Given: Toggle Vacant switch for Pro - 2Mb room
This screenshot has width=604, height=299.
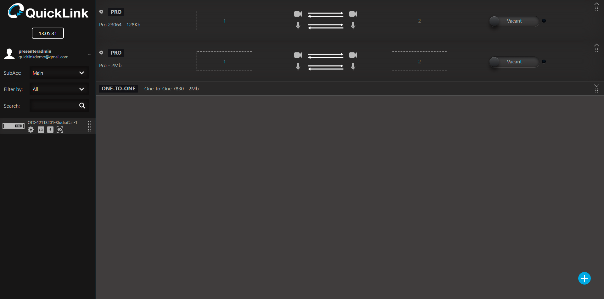Looking at the screenshot, I should (x=514, y=62).
